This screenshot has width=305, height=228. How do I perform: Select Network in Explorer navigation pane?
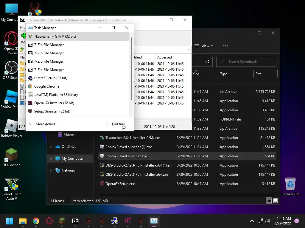(x=65, y=170)
